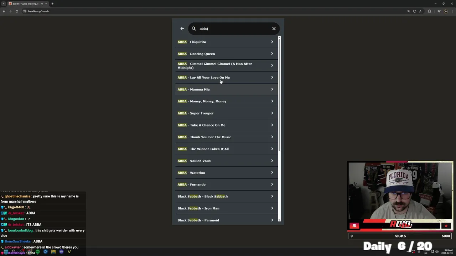The image size is (456, 256).
Task: Pick ABBA - Gimme! Gimme! Gimme! result
Action: [x=226, y=65]
